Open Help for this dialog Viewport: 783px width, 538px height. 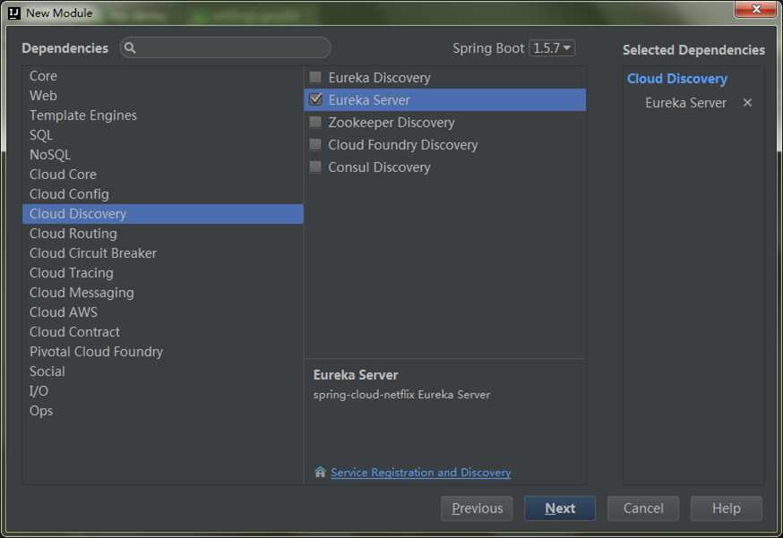click(726, 508)
